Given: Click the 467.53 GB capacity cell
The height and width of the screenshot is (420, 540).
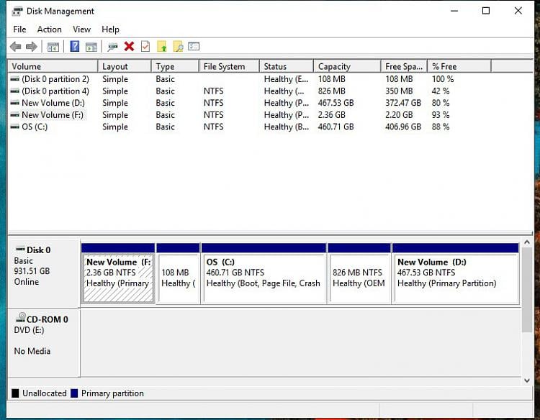Looking at the screenshot, I should (x=336, y=103).
